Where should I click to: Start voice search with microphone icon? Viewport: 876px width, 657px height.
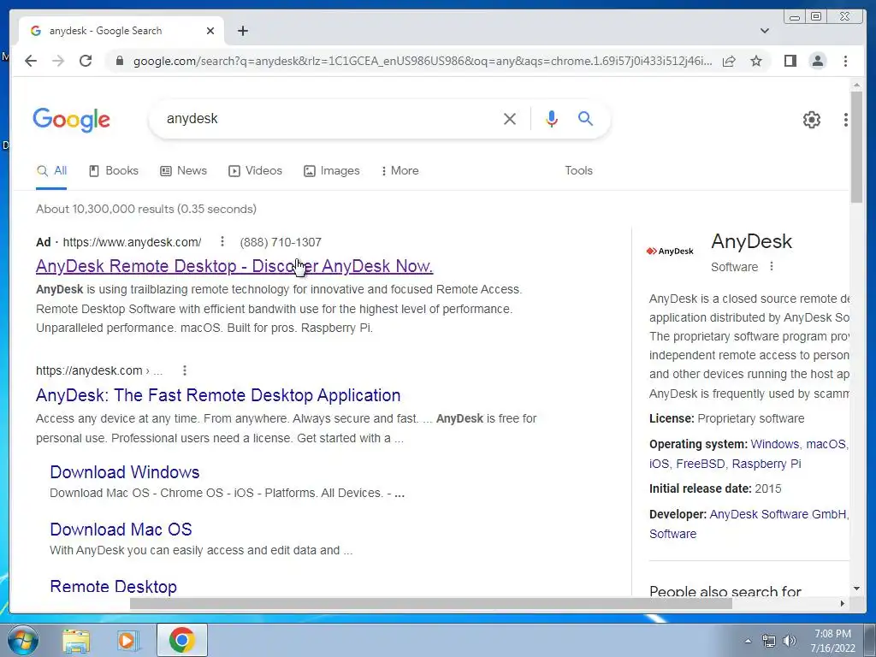pyautogui.click(x=552, y=118)
